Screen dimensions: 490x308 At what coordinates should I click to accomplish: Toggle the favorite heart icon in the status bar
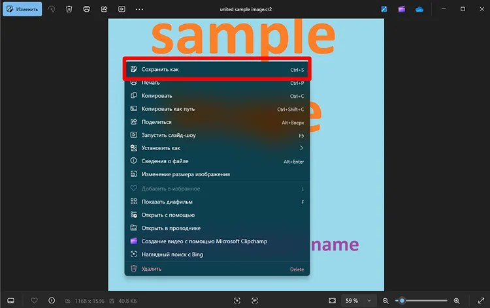pos(34,301)
